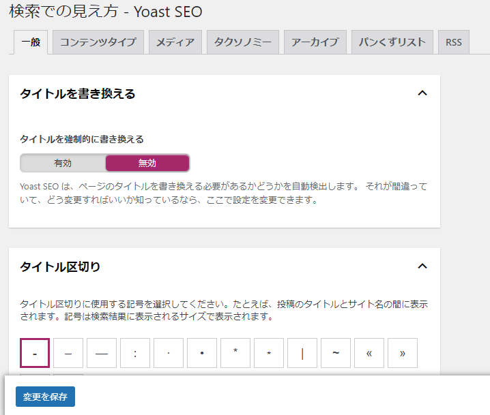Image resolution: width=490 pixels, height=415 pixels.
Task: Select the tilde separator symbol
Action: [x=336, y=353]
